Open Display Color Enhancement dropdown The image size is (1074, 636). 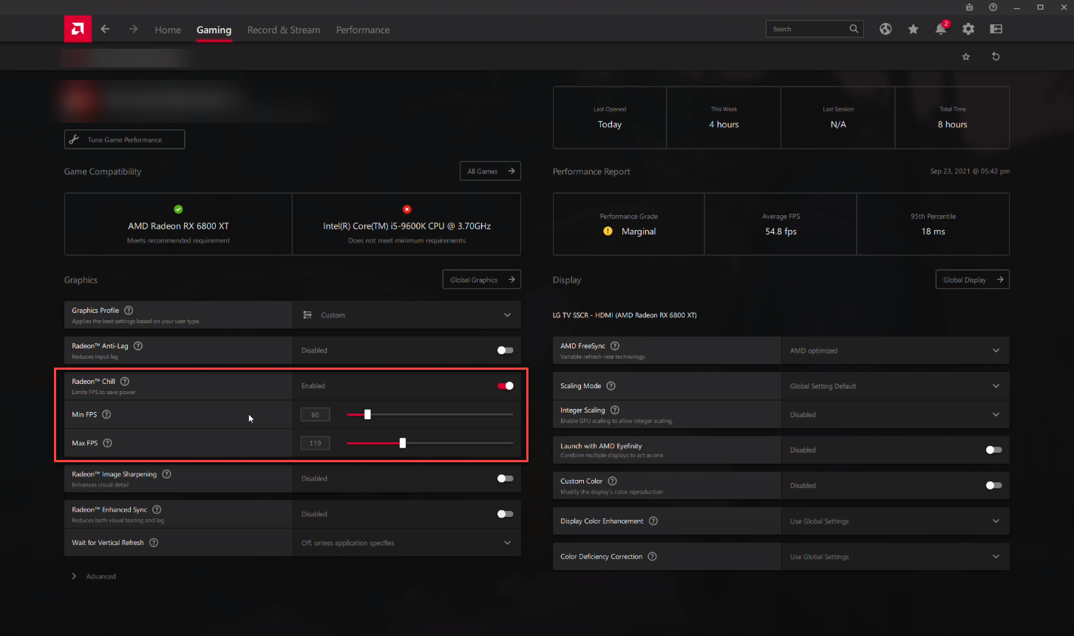895,521
